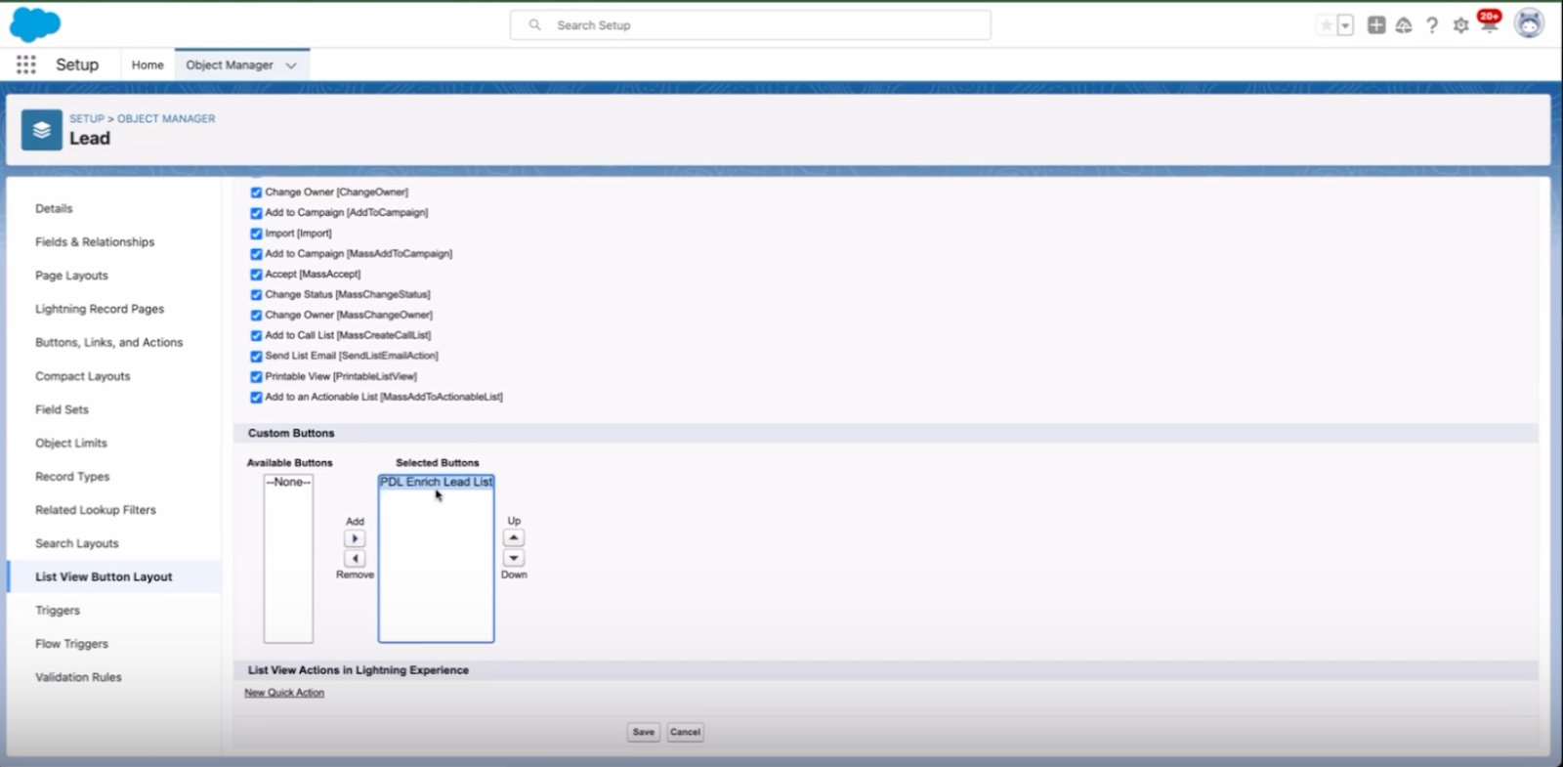Open Buttons, Links, and Actions
Screen dimensions: 1563x767
point(108,342)
